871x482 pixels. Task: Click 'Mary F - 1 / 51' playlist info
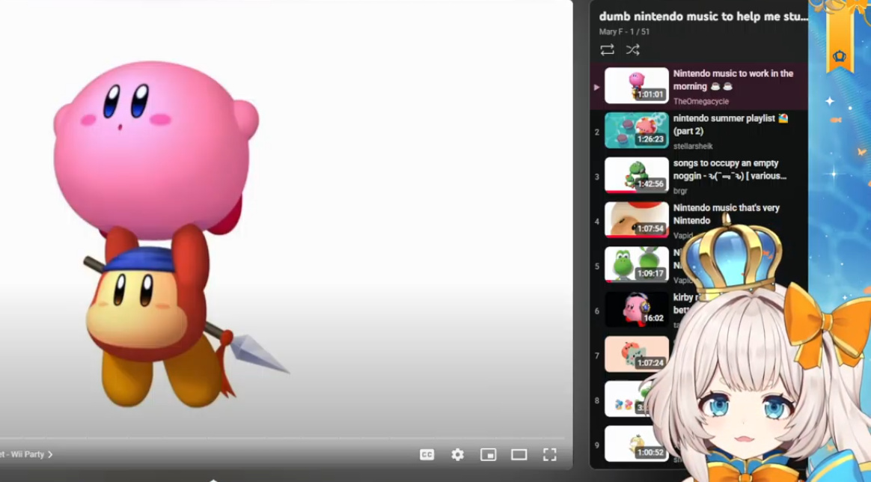624,31
